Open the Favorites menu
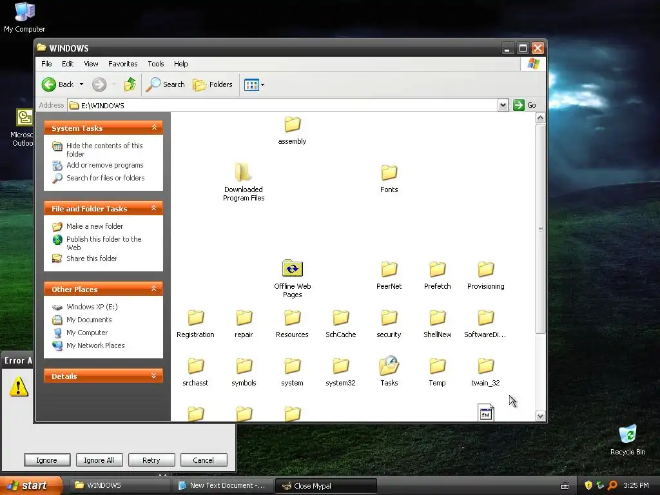The image size is (660, 495). 123,64
